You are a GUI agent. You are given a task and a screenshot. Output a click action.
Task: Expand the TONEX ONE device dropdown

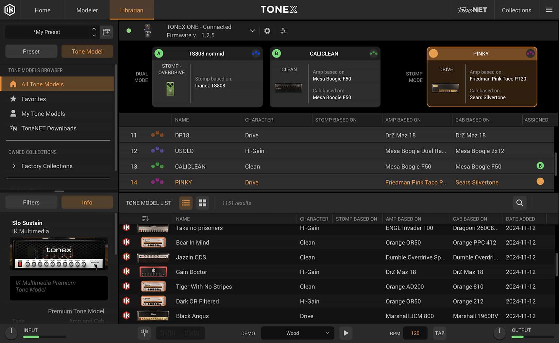252,31
